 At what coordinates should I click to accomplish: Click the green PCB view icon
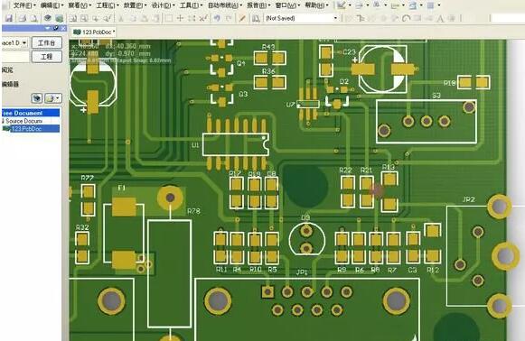[x=60, y=18]
